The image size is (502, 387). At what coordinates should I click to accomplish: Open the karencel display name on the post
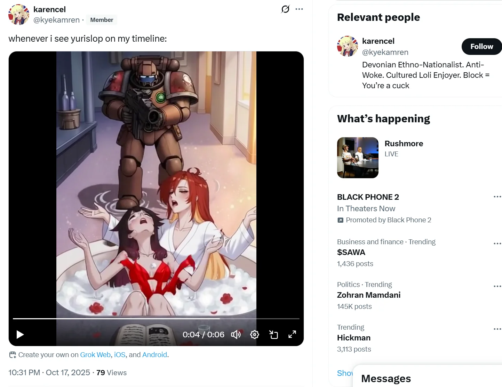tap(49, 9)
